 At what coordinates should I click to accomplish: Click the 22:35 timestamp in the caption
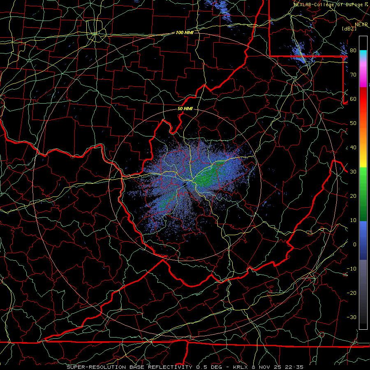click(x=294, y=367)
